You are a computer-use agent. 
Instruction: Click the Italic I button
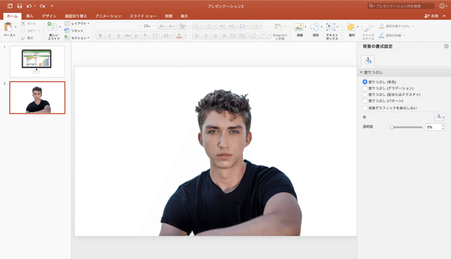point(109,36)
